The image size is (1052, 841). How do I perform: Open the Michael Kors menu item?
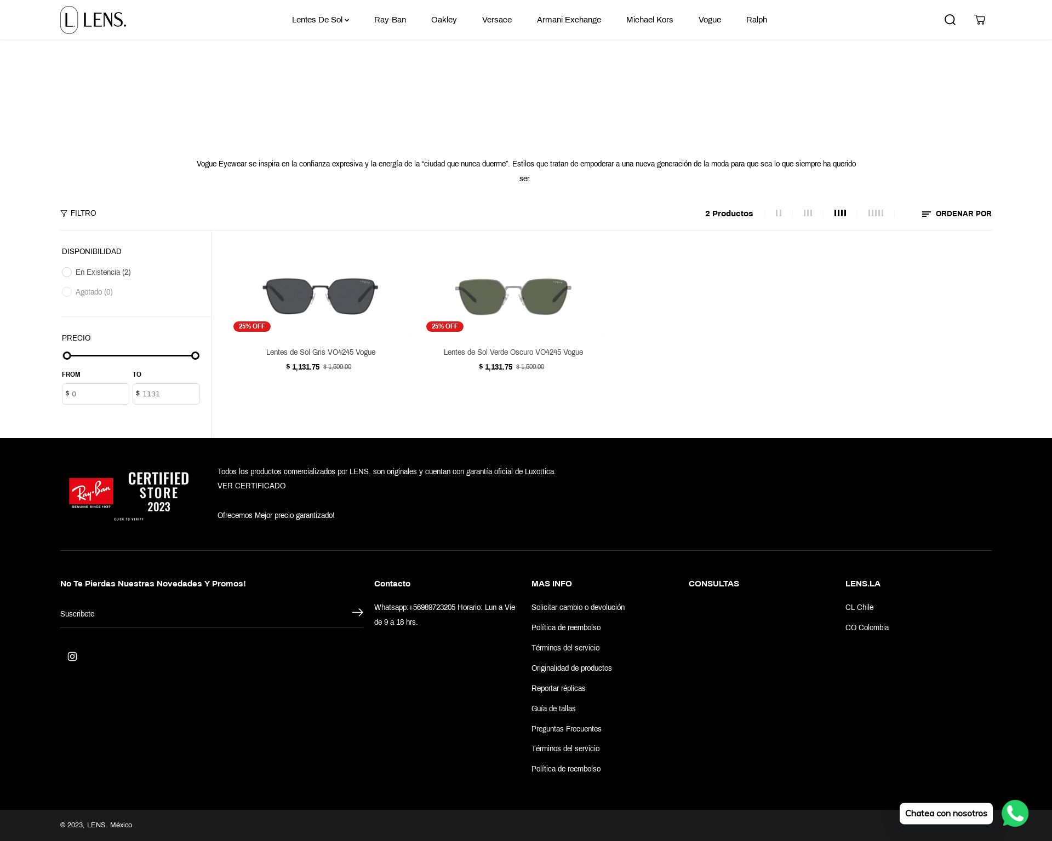click(650, 20)
